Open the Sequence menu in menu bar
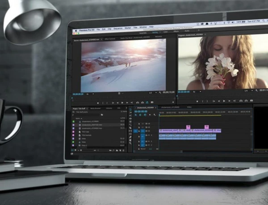The image size is (268, 205). 118,29
